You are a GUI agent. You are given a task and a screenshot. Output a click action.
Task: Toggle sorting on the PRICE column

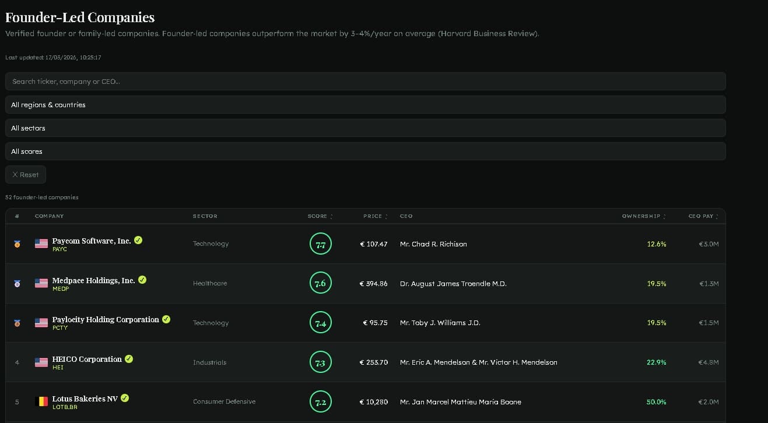(374, 216)
